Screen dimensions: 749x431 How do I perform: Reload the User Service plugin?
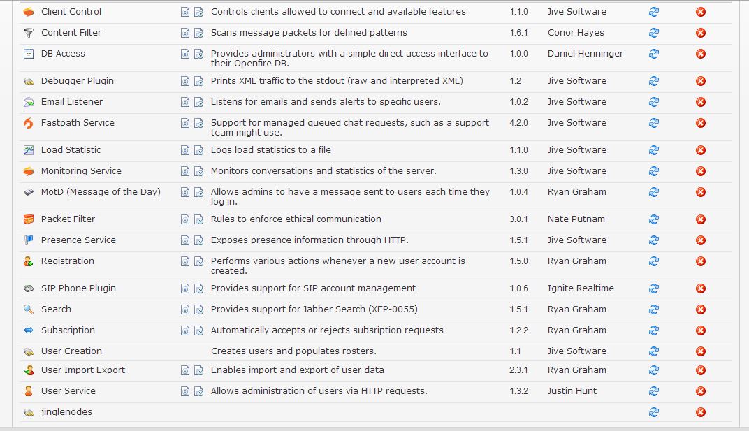click(654, 392)
